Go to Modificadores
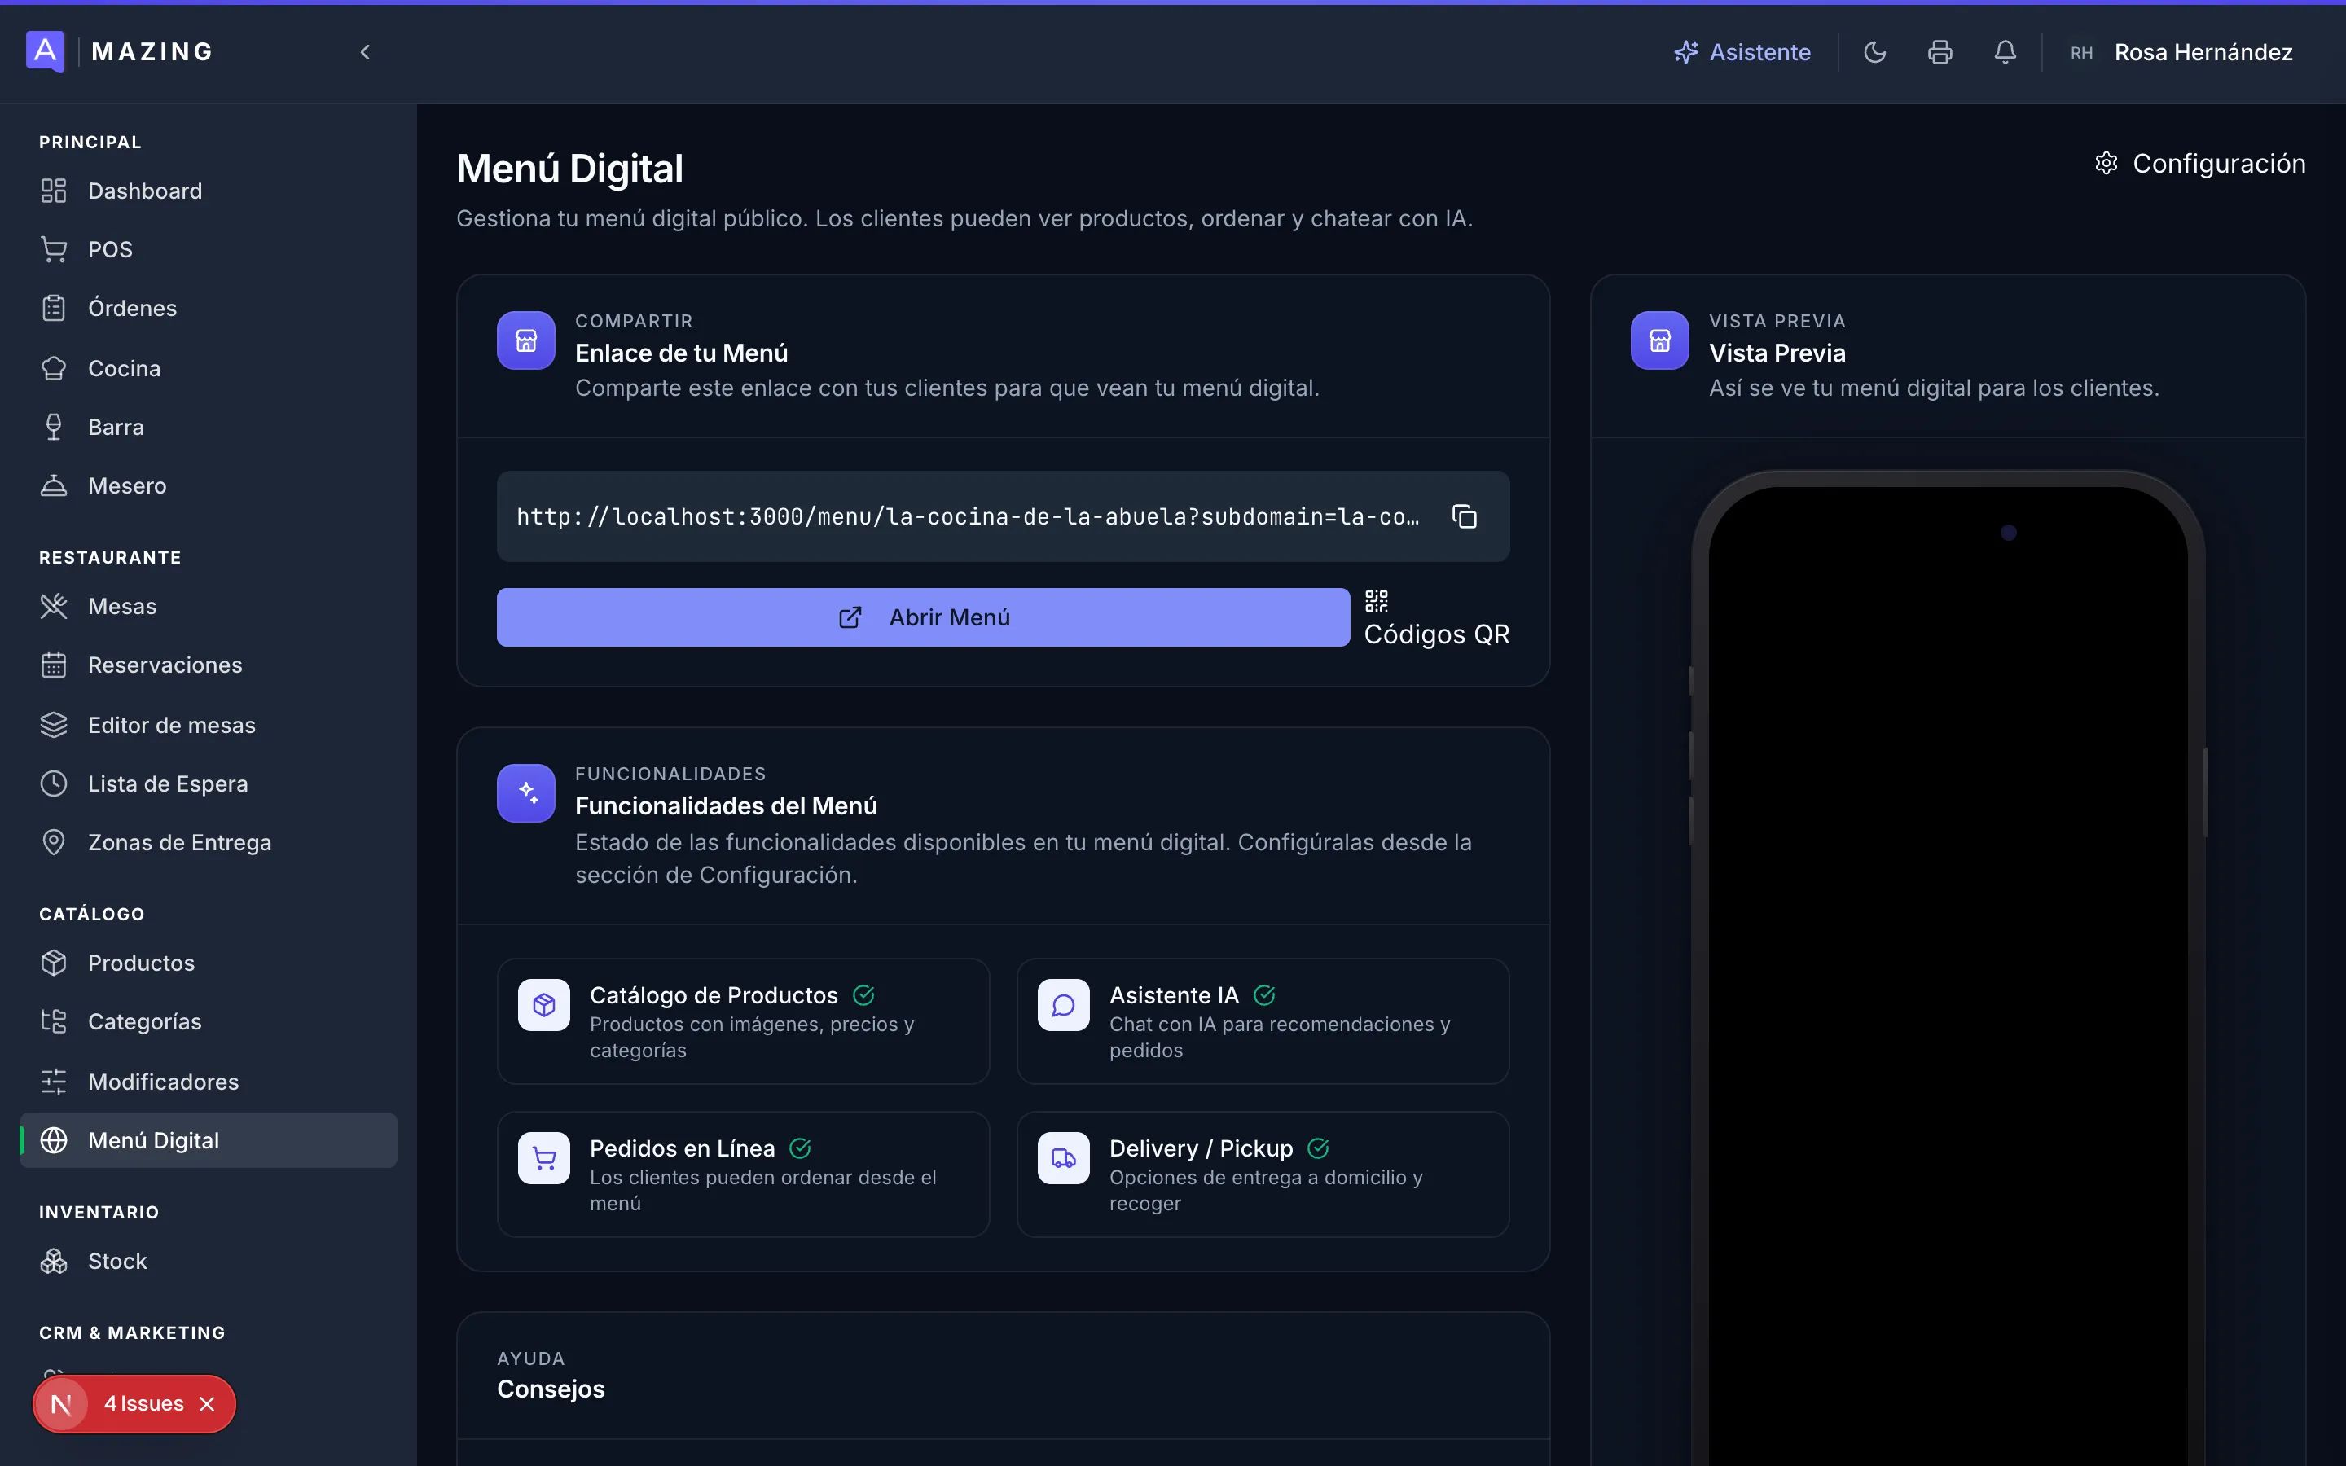2346x1466 pixels. [x=209, y=1082]
